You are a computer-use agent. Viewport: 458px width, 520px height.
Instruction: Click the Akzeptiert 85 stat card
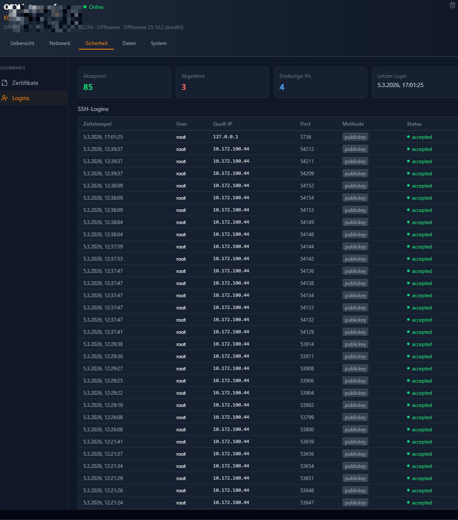(x=124, y=82)
